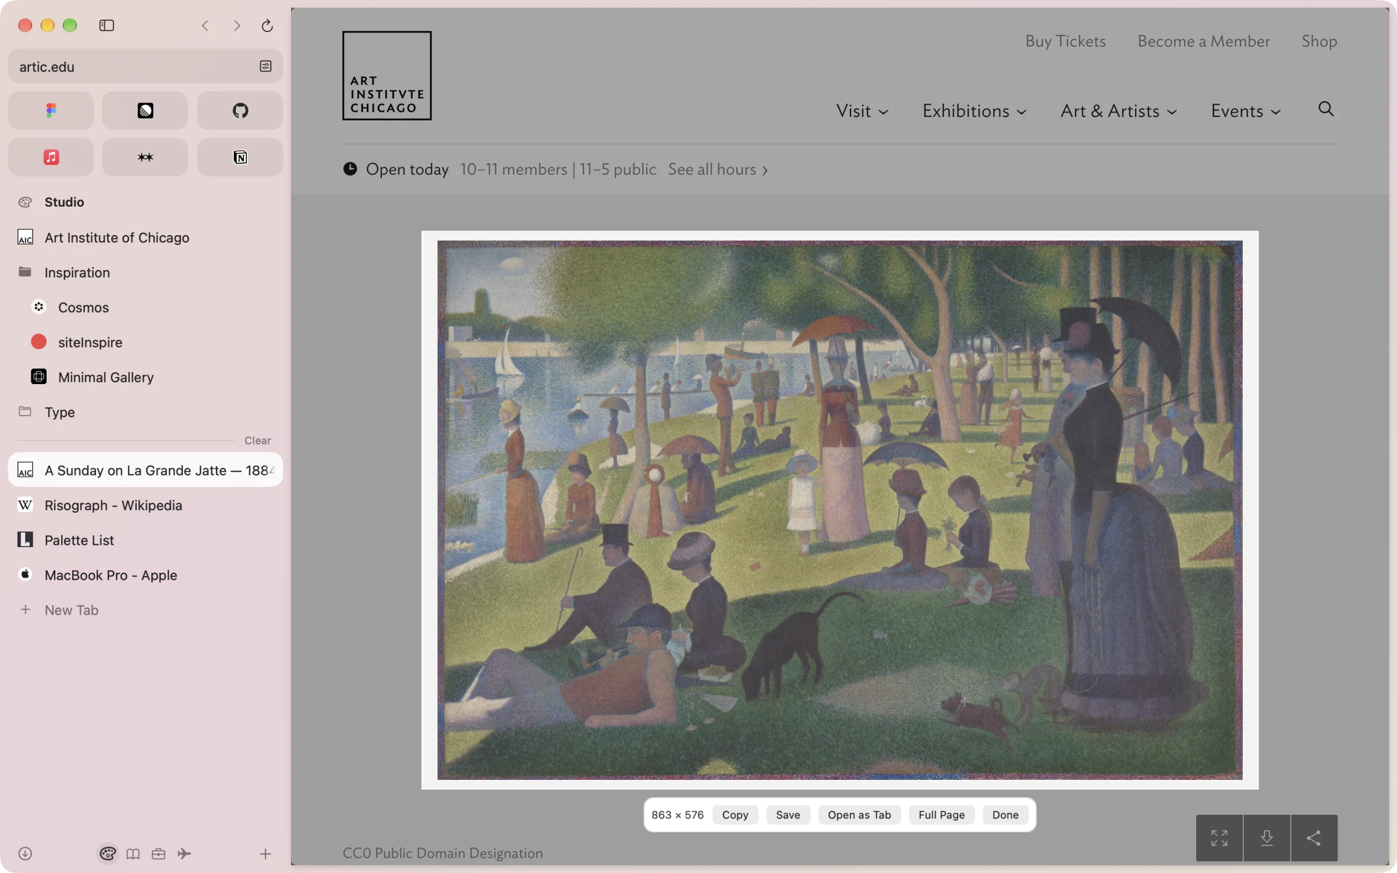The image size is (1397, 873).
Task: Collapse the Inspiration folder
Action: [145, 272]
